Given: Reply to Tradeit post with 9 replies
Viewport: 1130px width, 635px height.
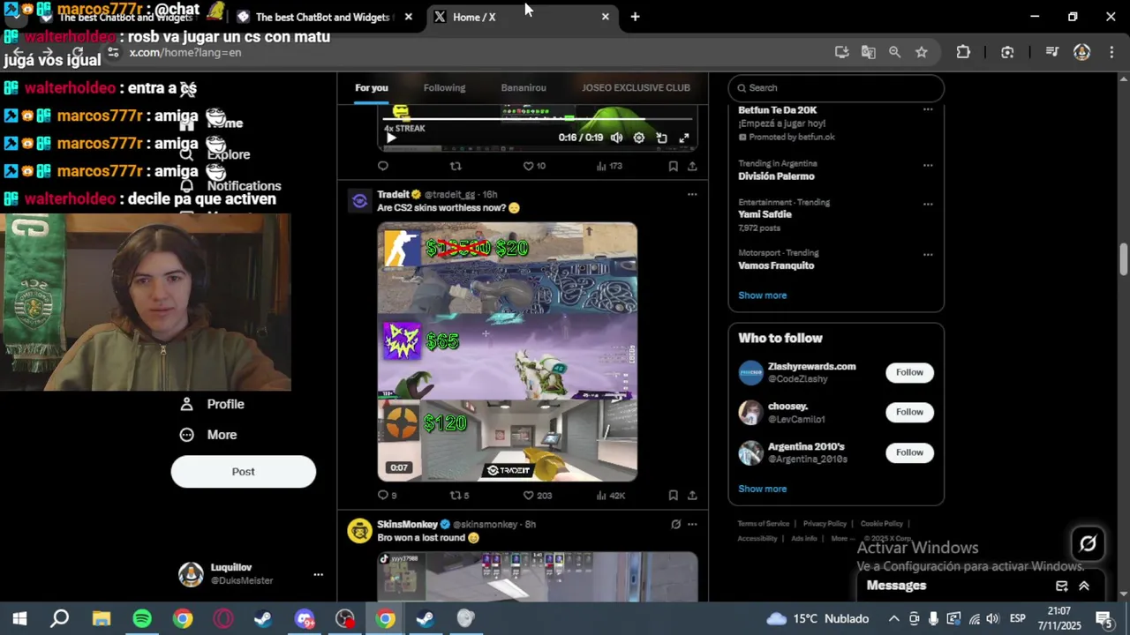Looking at the screenshot, I should [x=387, y=496].
